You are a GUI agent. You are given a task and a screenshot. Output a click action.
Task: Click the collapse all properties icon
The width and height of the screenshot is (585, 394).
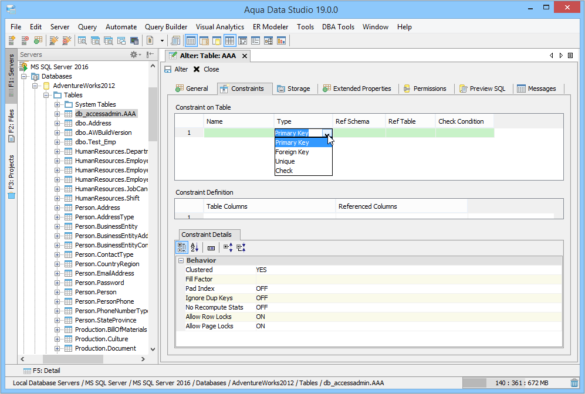(x=241, y=248)
